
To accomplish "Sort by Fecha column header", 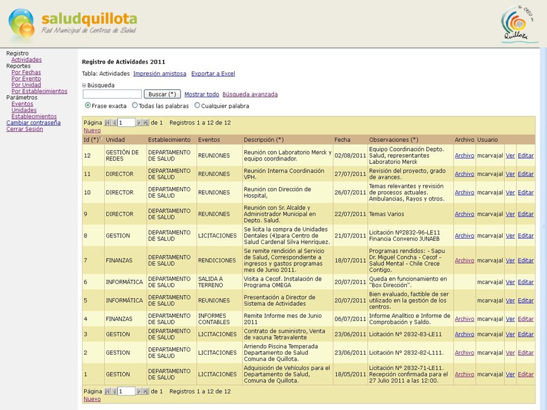I will [342, 140].
